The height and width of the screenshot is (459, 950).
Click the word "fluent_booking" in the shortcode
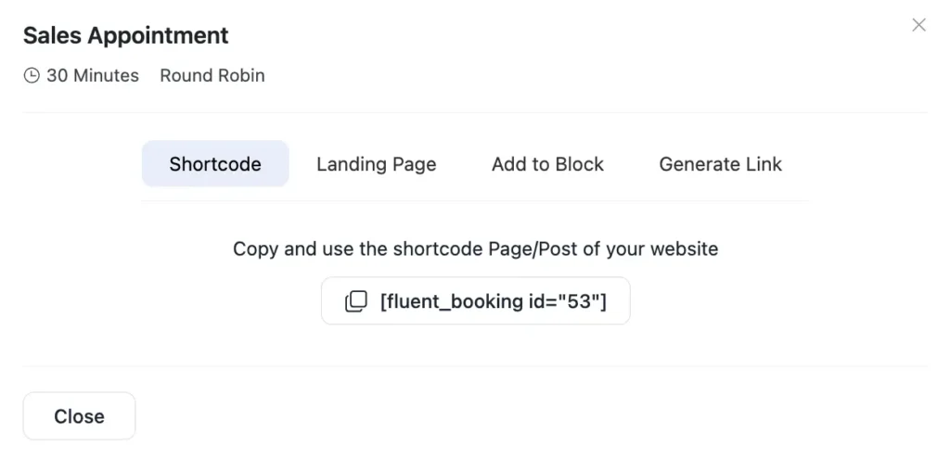click(452, 301)
